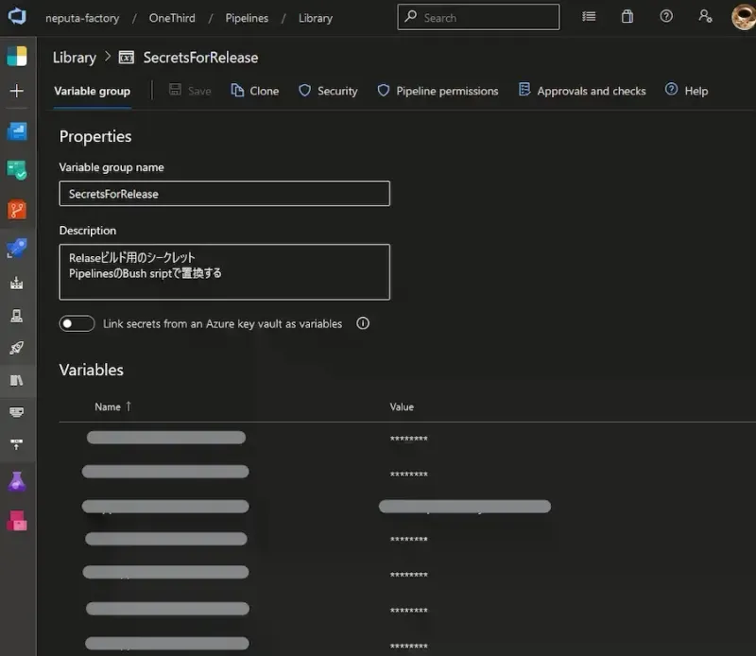Click inside the Description text area
Screen dimensions: 756x656
click(224, 271)
